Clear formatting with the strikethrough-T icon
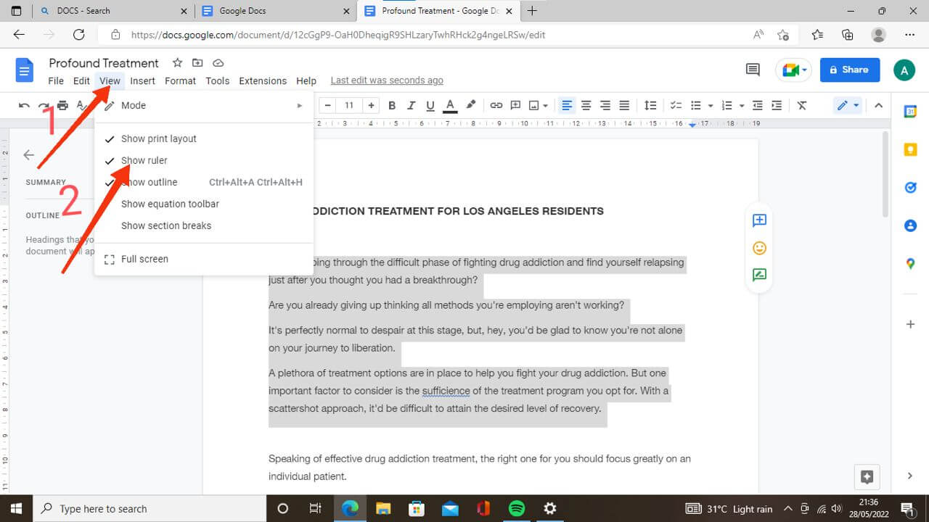The image size is (929, 522). click(x=801, y=105)
